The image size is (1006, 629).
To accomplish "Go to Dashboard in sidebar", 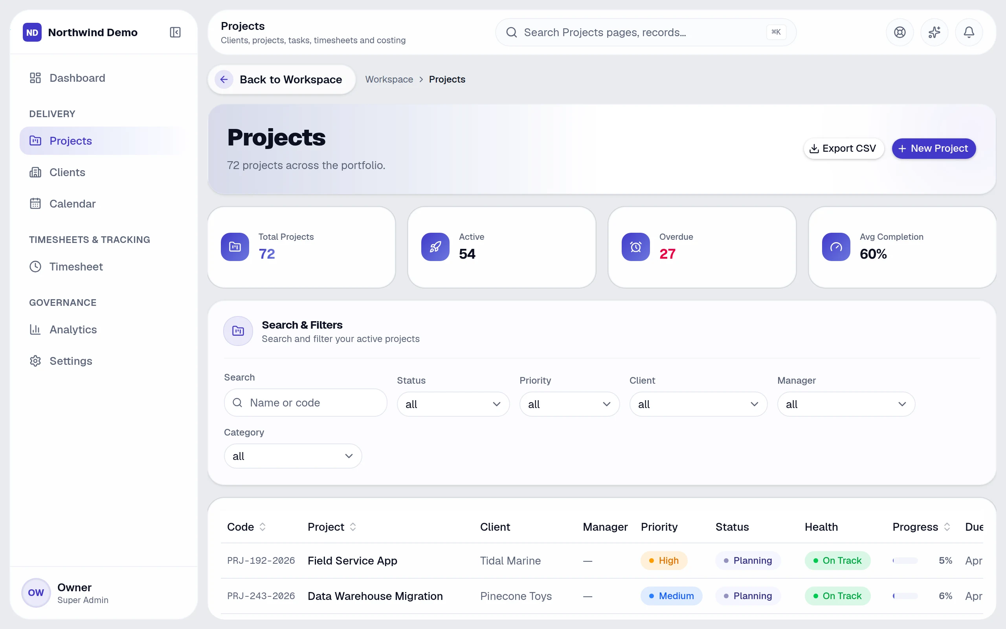I will [103, 78].
